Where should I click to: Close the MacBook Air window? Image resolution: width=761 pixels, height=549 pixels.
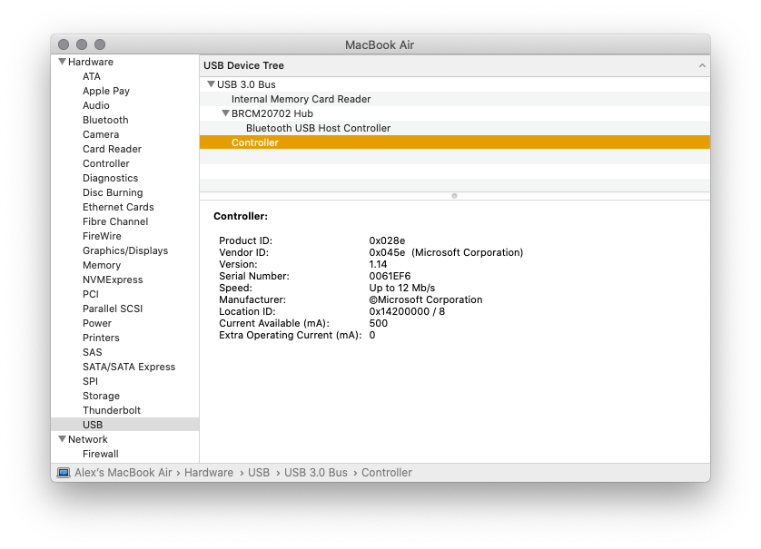coord(64,44)
